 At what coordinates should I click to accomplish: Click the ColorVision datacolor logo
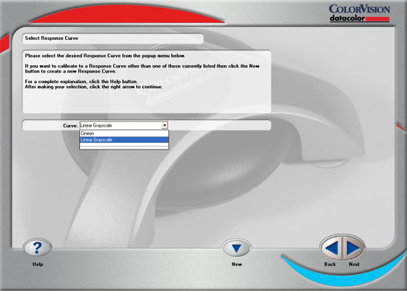pyautogui.click(x=360, y=13)
